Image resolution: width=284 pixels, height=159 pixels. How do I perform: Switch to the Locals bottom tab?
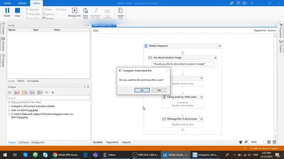[11, 81]
